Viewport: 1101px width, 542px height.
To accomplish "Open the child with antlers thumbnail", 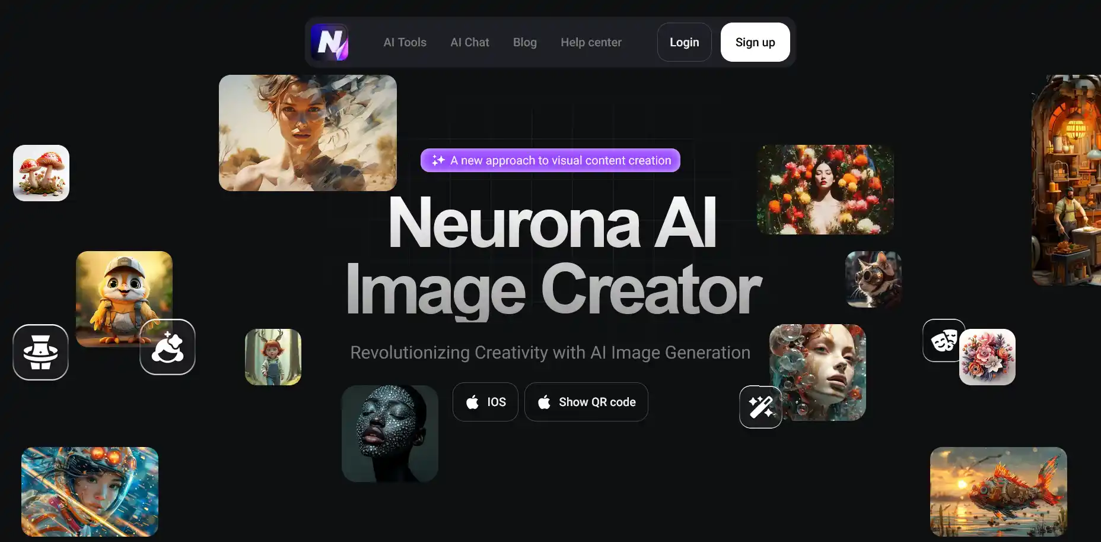I will click(x=273, y=357).
